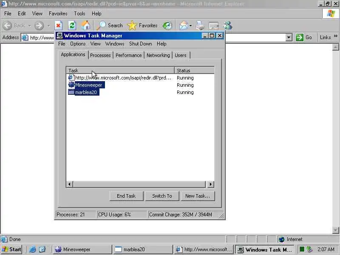Open Internet Explorer Favorites menu
The image size is (340, 255).
(x=58, y=14)
